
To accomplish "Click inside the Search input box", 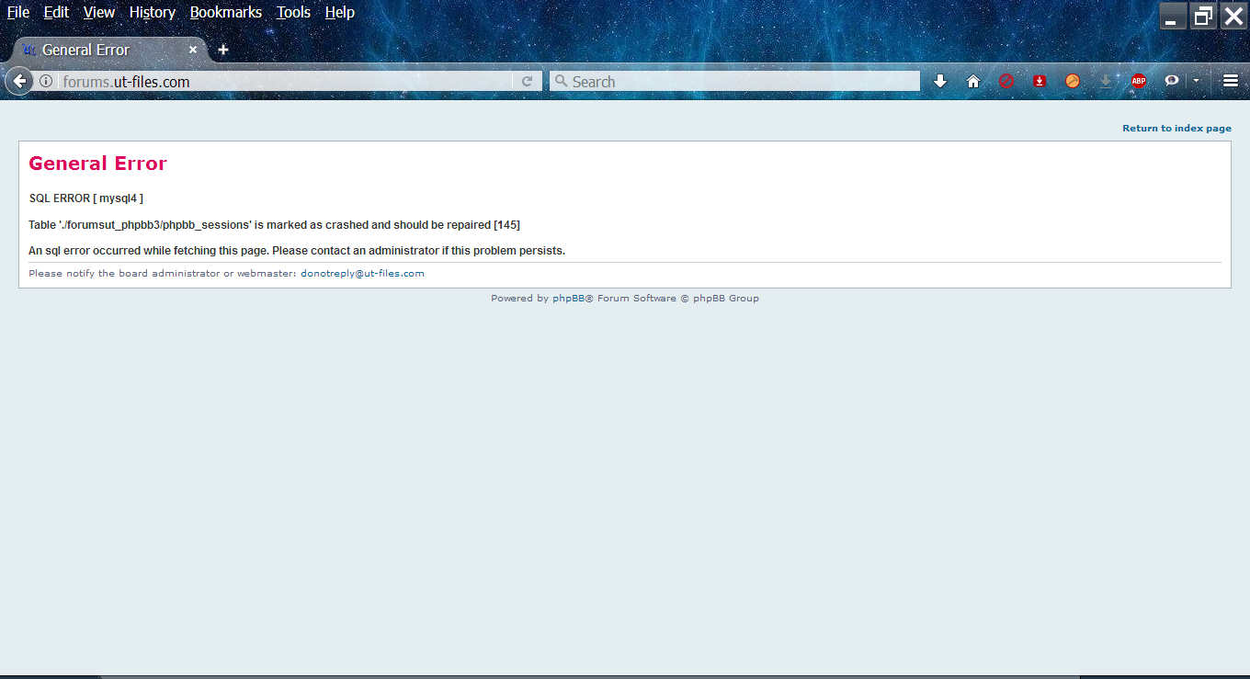I will click(735, 82).
